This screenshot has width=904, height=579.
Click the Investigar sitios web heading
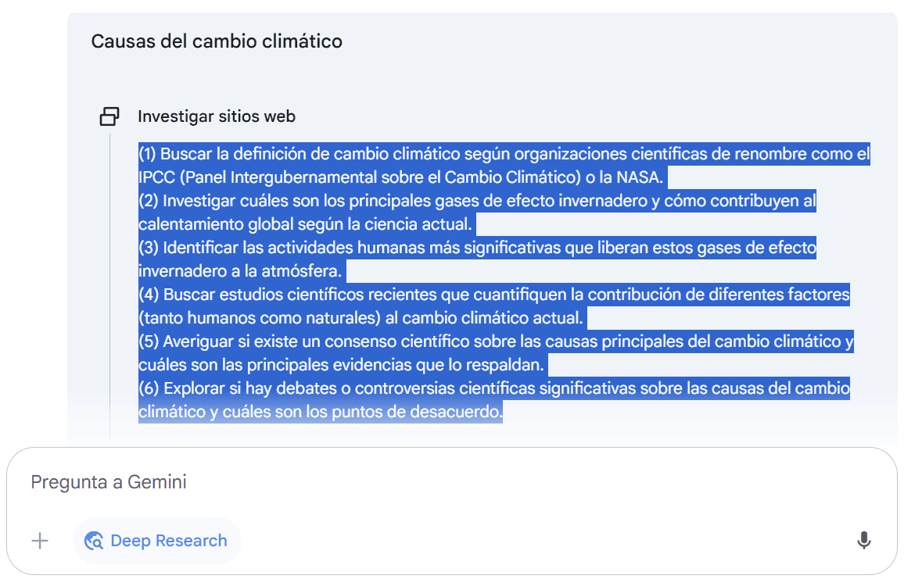(217, 116)
